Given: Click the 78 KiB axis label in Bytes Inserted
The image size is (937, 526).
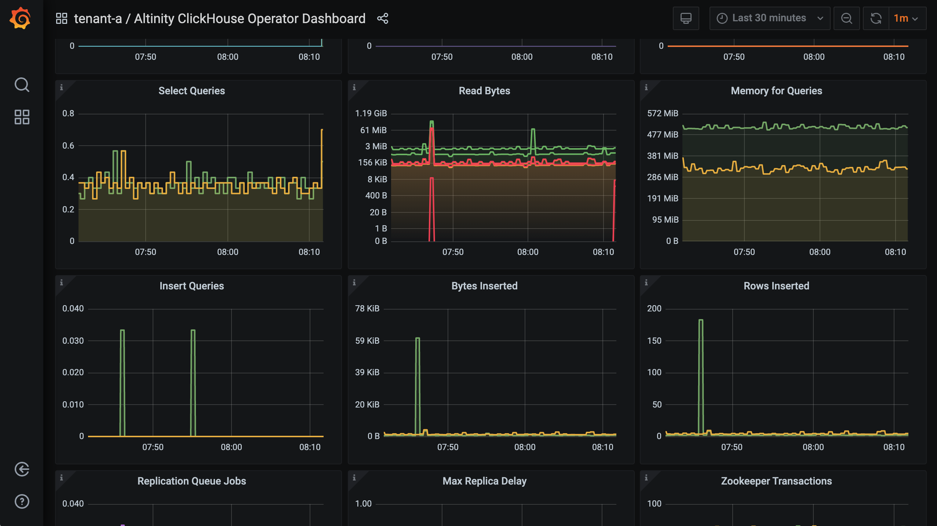Looking at the screenshot, I should (x=367, y=308).
